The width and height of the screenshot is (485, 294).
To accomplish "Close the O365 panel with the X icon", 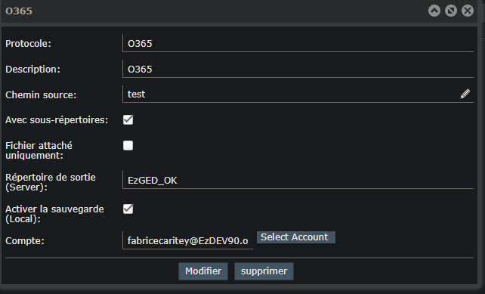I will coord(468,11).
